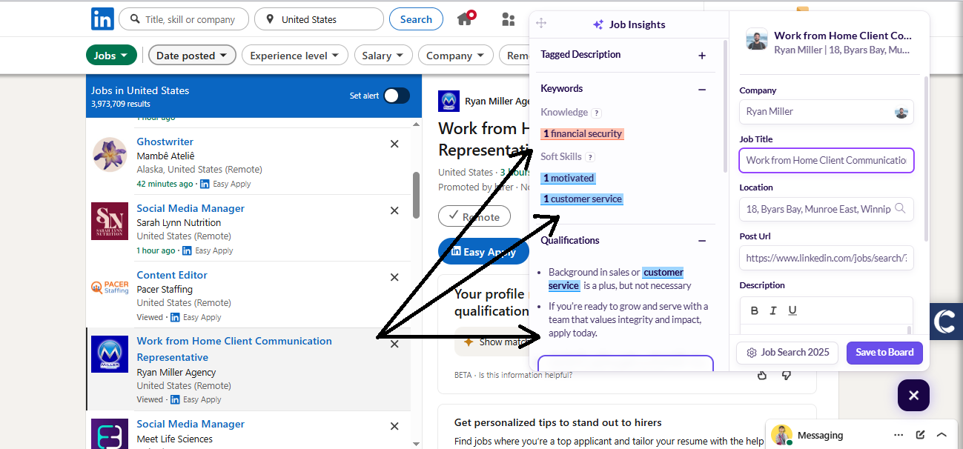Dismiss Meet Life Sciences Social Media Manager job
The width and height of the screenshot is (963, 449).
click(394, 426)
